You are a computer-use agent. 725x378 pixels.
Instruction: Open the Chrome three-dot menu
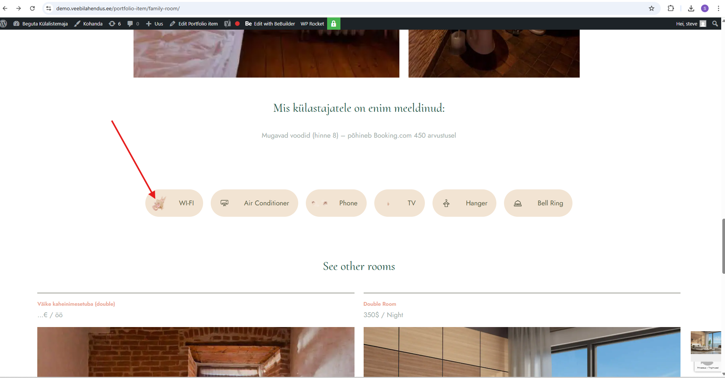(719, 8)
